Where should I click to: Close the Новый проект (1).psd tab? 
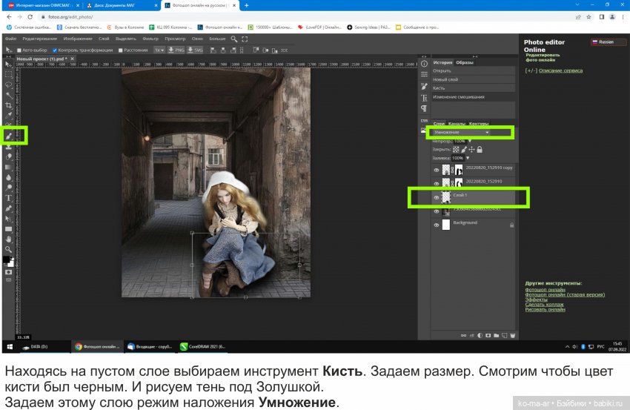coord(73,59)
